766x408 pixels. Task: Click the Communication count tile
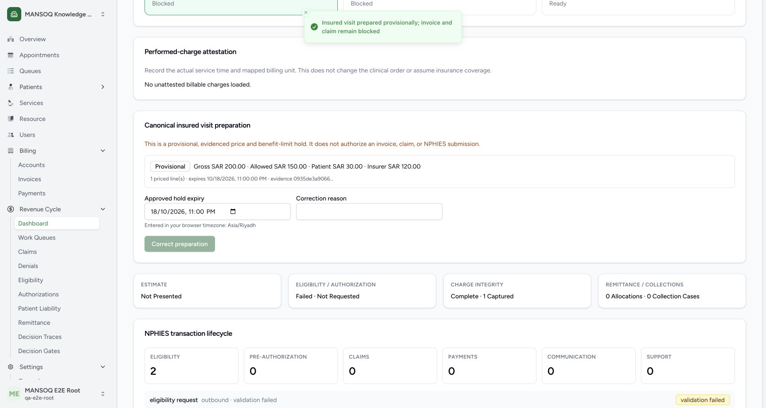588,365
